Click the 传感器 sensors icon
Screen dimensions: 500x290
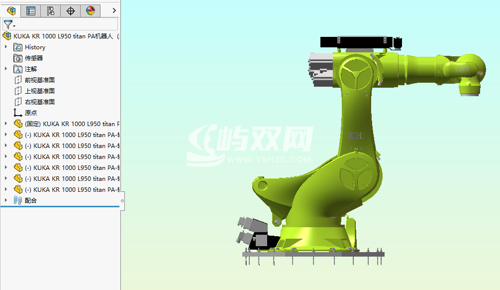tap(18, 58)
